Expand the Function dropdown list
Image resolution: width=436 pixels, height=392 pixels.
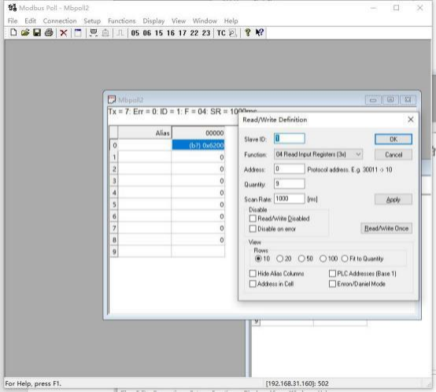[358, 154]
